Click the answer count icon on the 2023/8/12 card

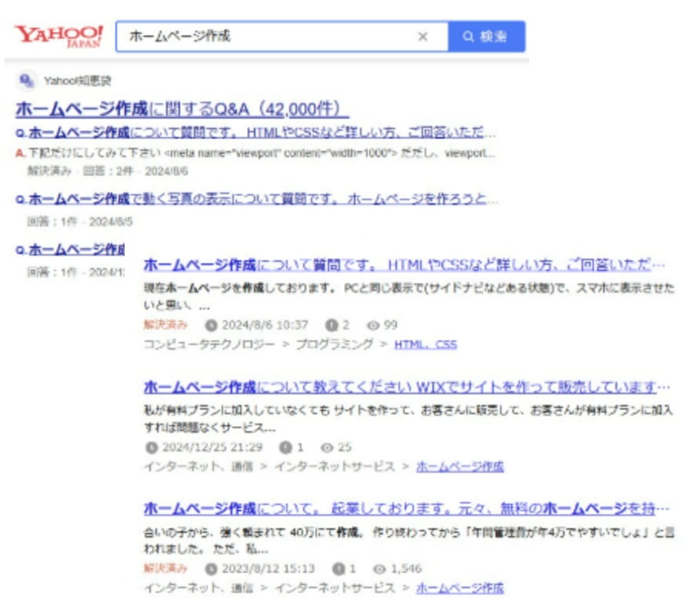(338, 569)
